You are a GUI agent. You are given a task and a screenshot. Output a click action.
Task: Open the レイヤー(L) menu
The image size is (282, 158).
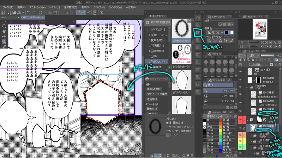coord(54,7)
